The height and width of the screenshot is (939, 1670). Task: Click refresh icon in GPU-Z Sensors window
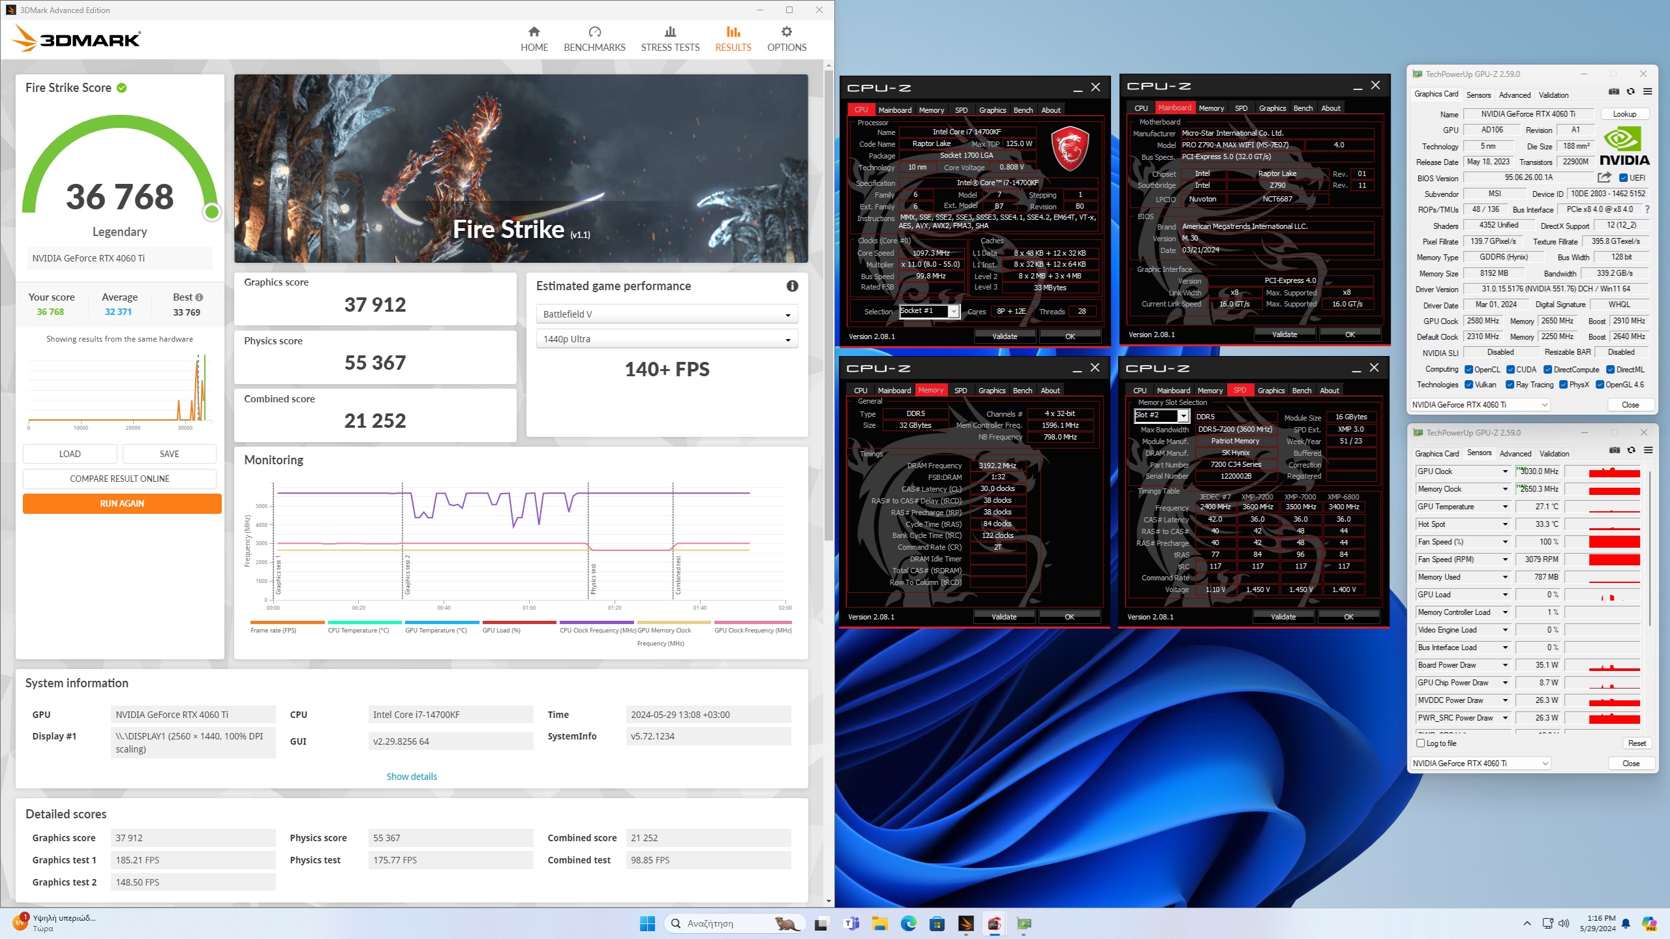[x=1631, y=451]
